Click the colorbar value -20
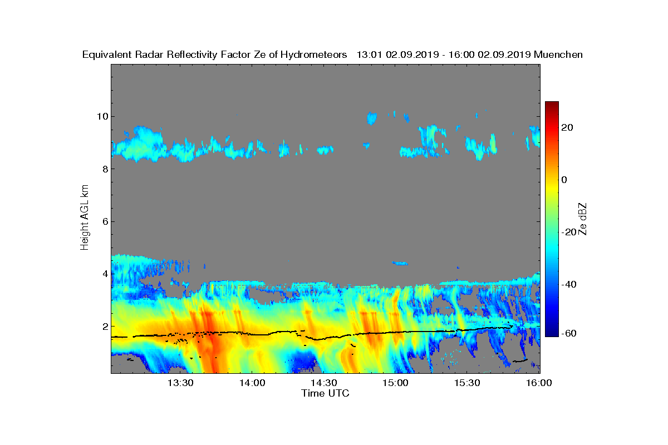The image size is (668, 445). pos(569,232)
